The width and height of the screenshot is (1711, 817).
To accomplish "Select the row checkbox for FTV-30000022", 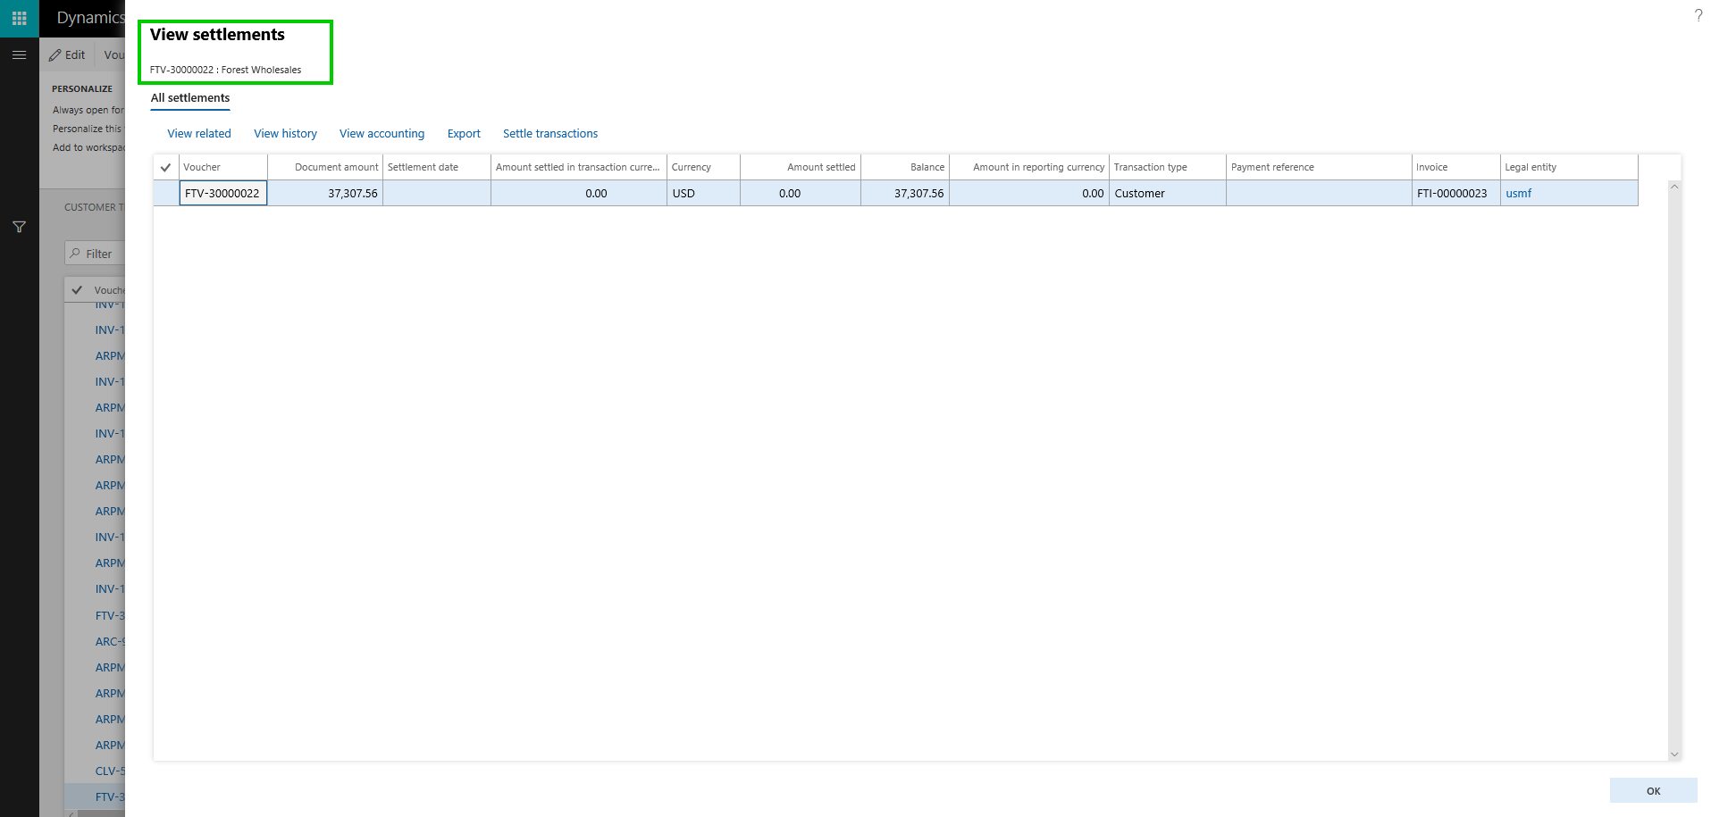I will pos(165,194).
